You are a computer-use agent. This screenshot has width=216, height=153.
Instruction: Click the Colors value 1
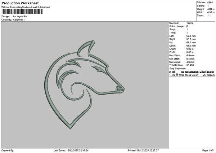pos(208,6)
